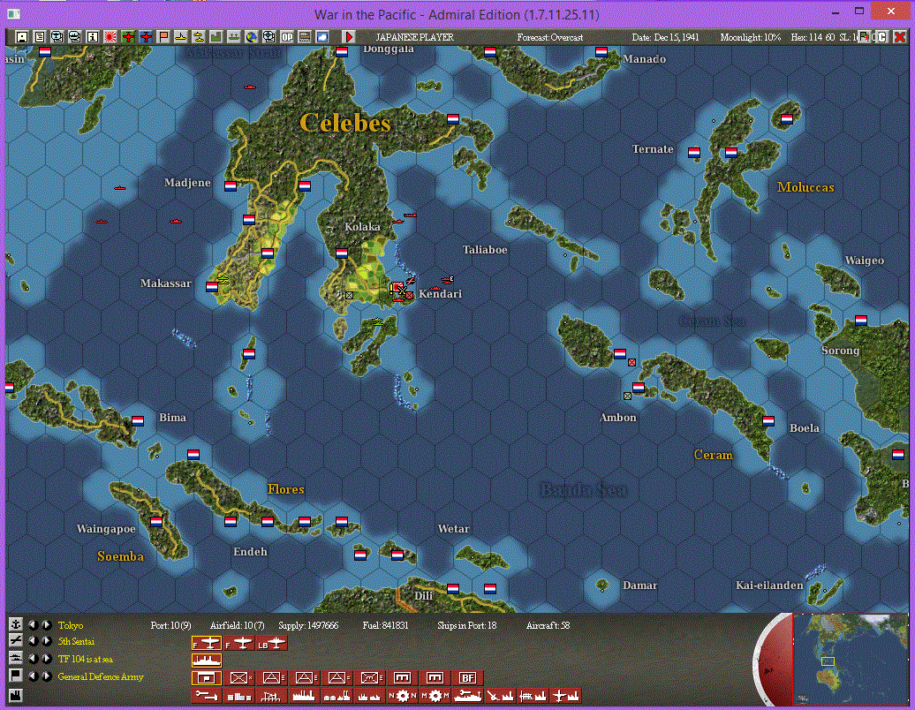
Task: Go to the previous air unit before 5th Sentai
Action: pos(33,641)
